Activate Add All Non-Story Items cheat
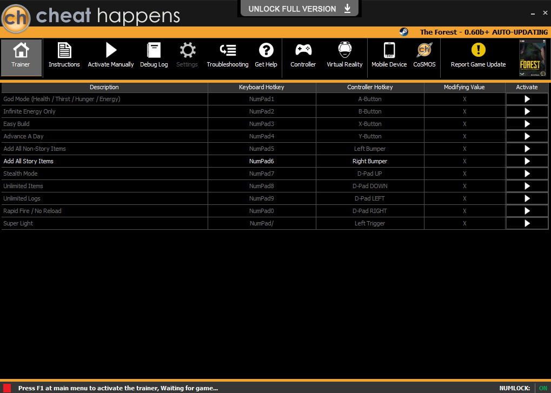The height and width of the screenshot is (393, 551). [x=527, y=149]
